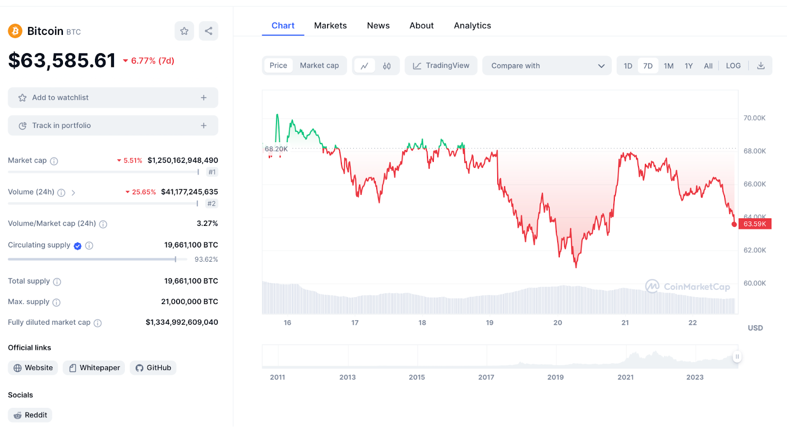Select the All time range
The height and width of the screenshot is (427, 787).
coord(708,65)
